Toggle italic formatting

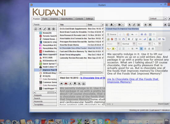[x=133, y=39]
